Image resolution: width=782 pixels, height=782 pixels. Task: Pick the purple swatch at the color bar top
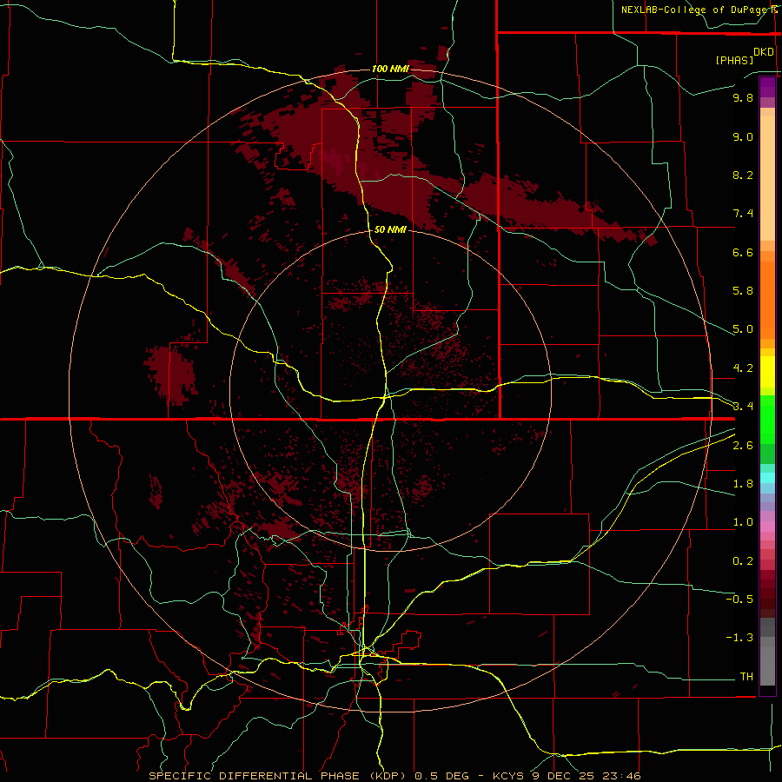click(767, 87)
